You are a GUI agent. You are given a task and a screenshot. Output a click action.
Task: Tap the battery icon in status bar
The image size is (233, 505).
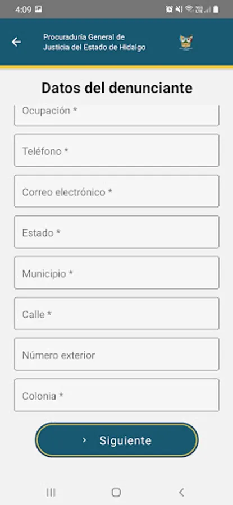[216, 10]
